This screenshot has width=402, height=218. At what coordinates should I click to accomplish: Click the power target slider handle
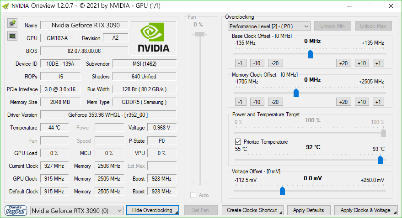[383, 133]
